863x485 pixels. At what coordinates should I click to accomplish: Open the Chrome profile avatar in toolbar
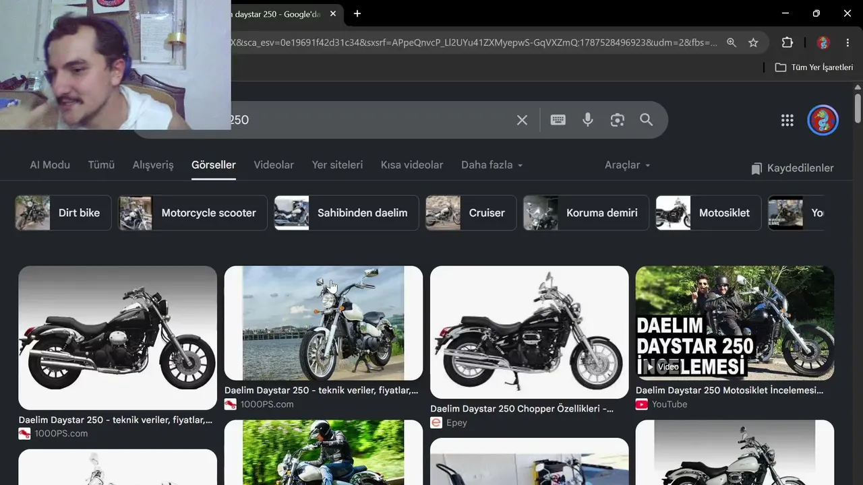[823, 42]
